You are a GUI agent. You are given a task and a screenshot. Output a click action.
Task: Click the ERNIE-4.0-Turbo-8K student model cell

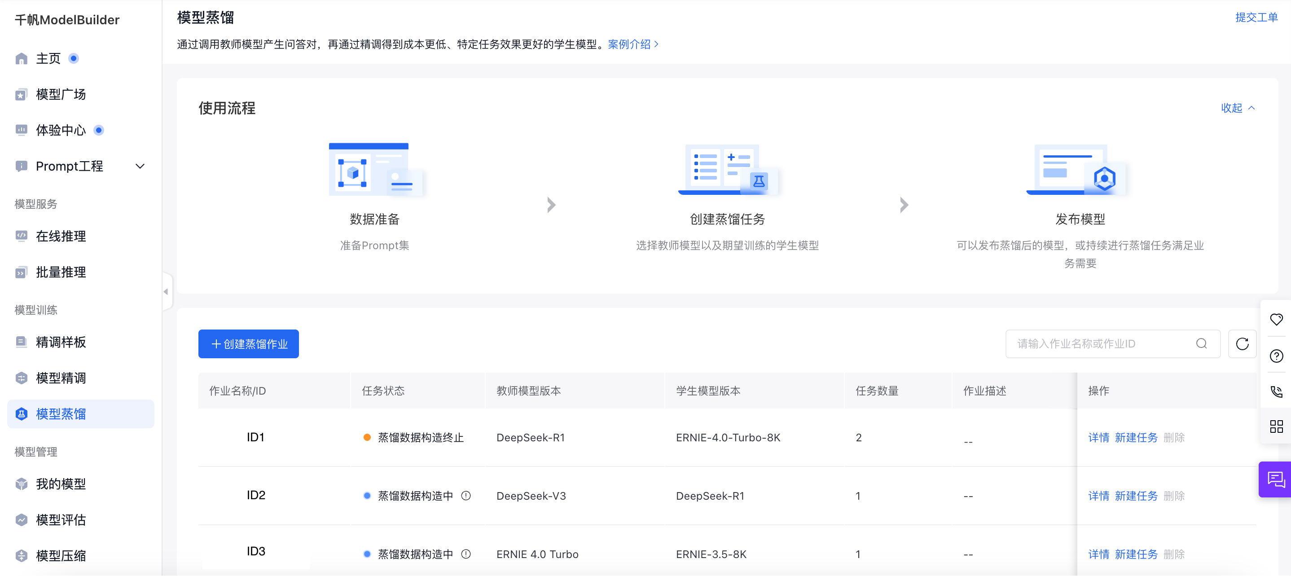click(728, 438)
